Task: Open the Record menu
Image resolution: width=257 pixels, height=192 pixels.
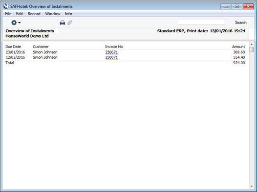Action: click(x=34, y=14)
